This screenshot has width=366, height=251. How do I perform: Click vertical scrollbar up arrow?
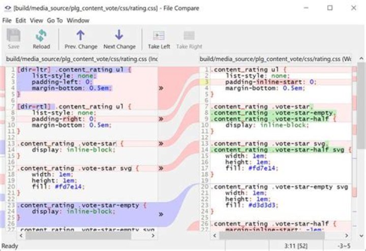pos(361,58)
